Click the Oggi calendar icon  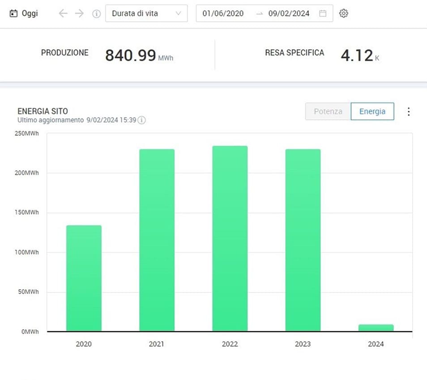(x=13, y=13)
